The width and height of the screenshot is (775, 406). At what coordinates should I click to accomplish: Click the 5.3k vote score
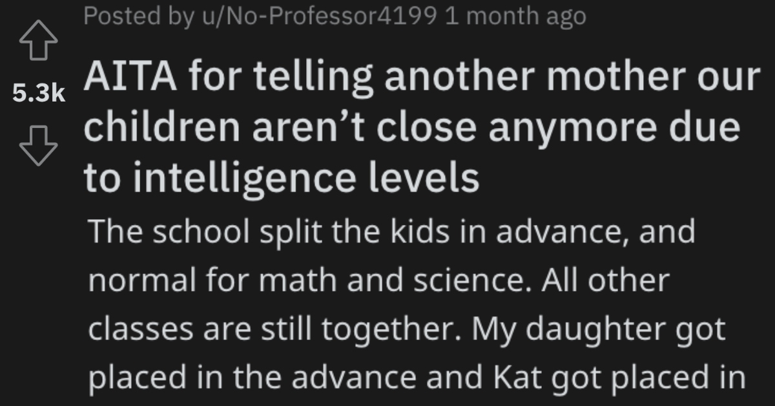coord(39,96)
